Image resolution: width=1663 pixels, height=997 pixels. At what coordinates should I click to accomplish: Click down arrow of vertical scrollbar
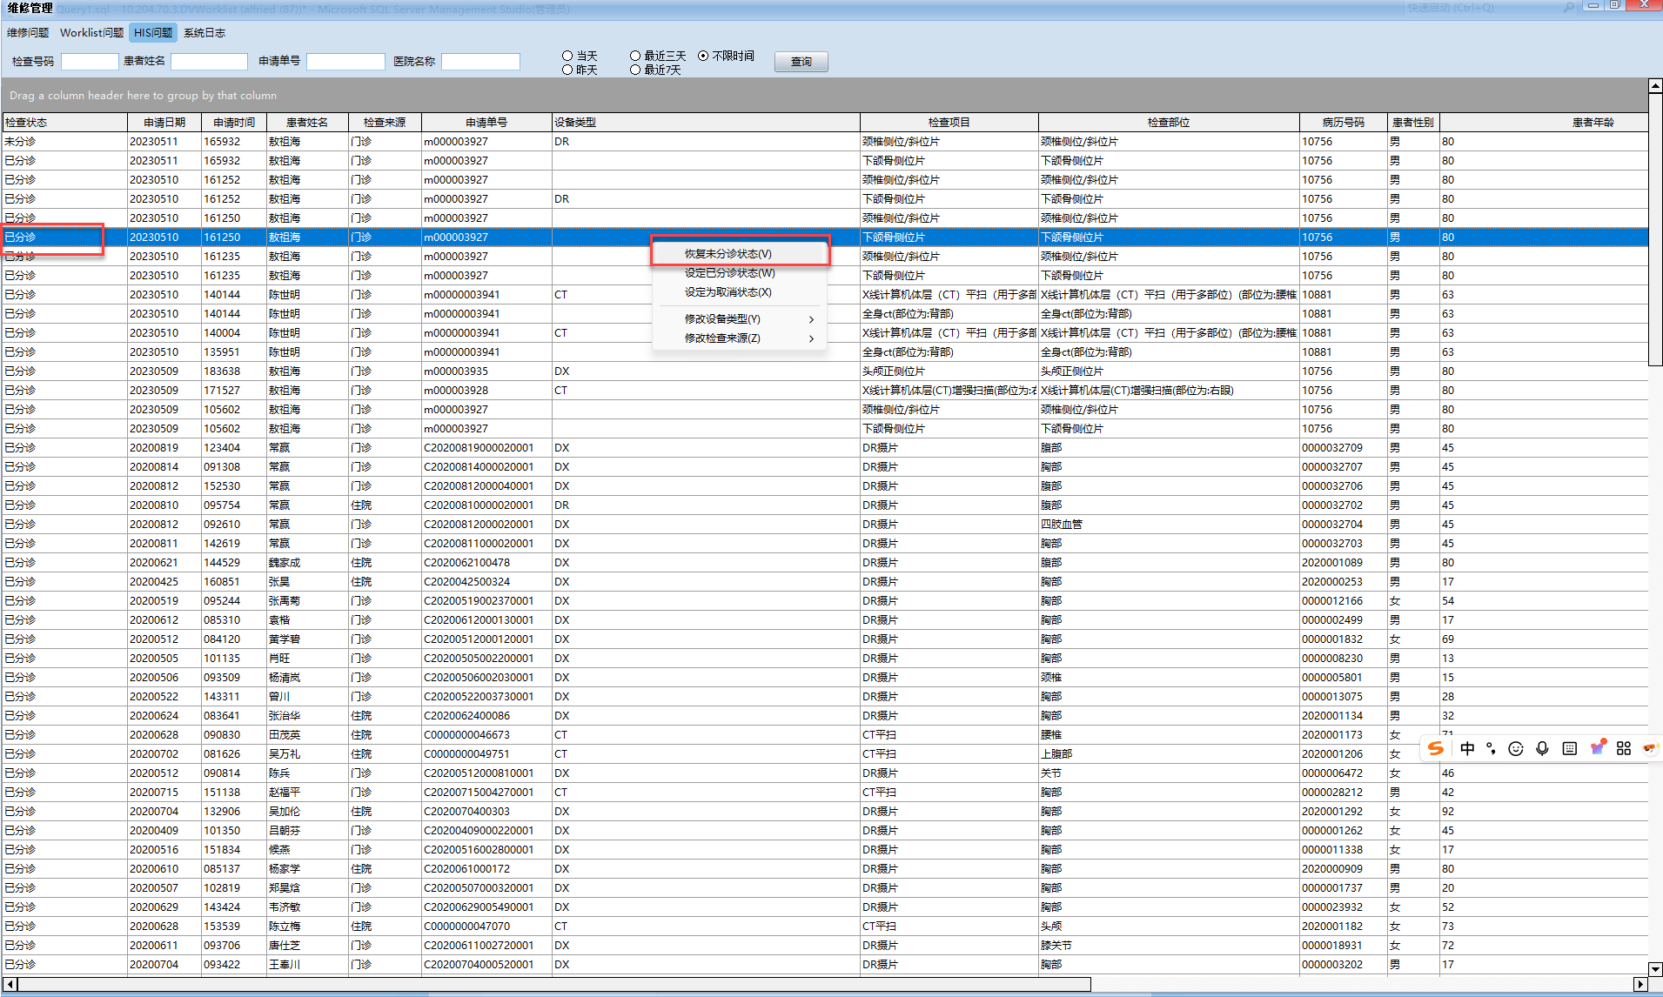(x=1655, y=969)
